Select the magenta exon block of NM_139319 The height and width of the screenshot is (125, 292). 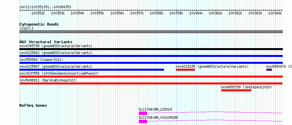click(x=143, y=113)
